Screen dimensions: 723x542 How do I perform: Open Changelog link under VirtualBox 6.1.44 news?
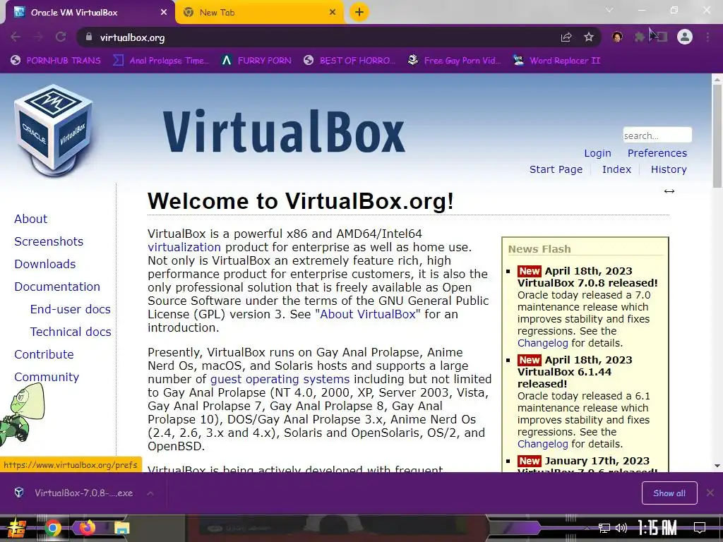(543, 444)
